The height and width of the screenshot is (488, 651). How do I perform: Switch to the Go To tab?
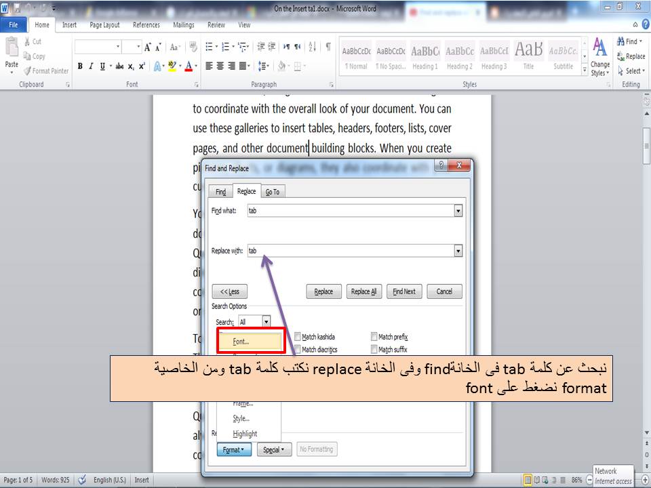tap(273, 192)
